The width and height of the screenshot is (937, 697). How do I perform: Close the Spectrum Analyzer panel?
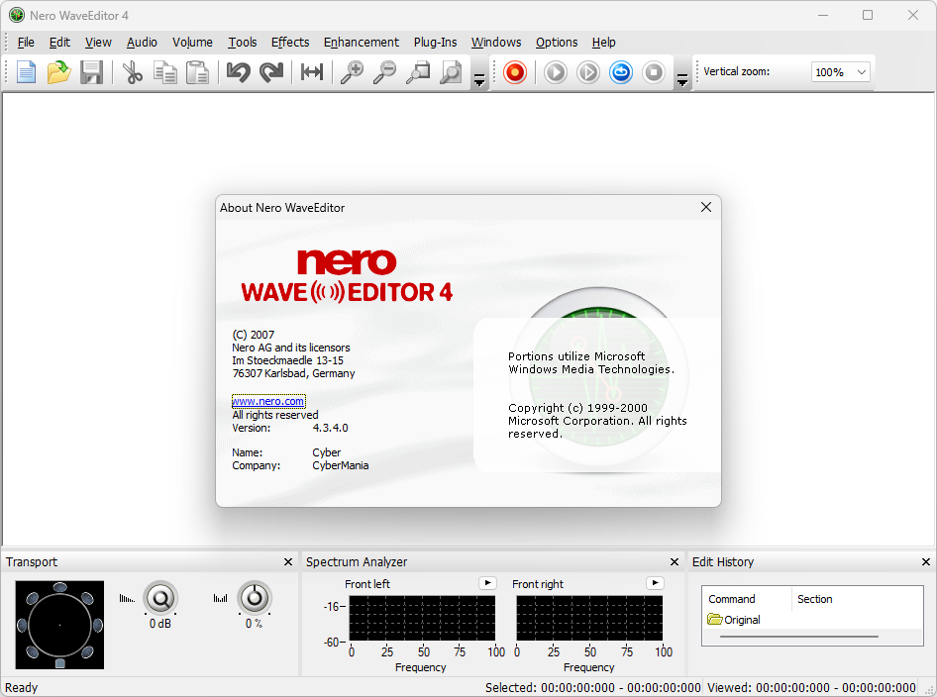click(675, 562)
